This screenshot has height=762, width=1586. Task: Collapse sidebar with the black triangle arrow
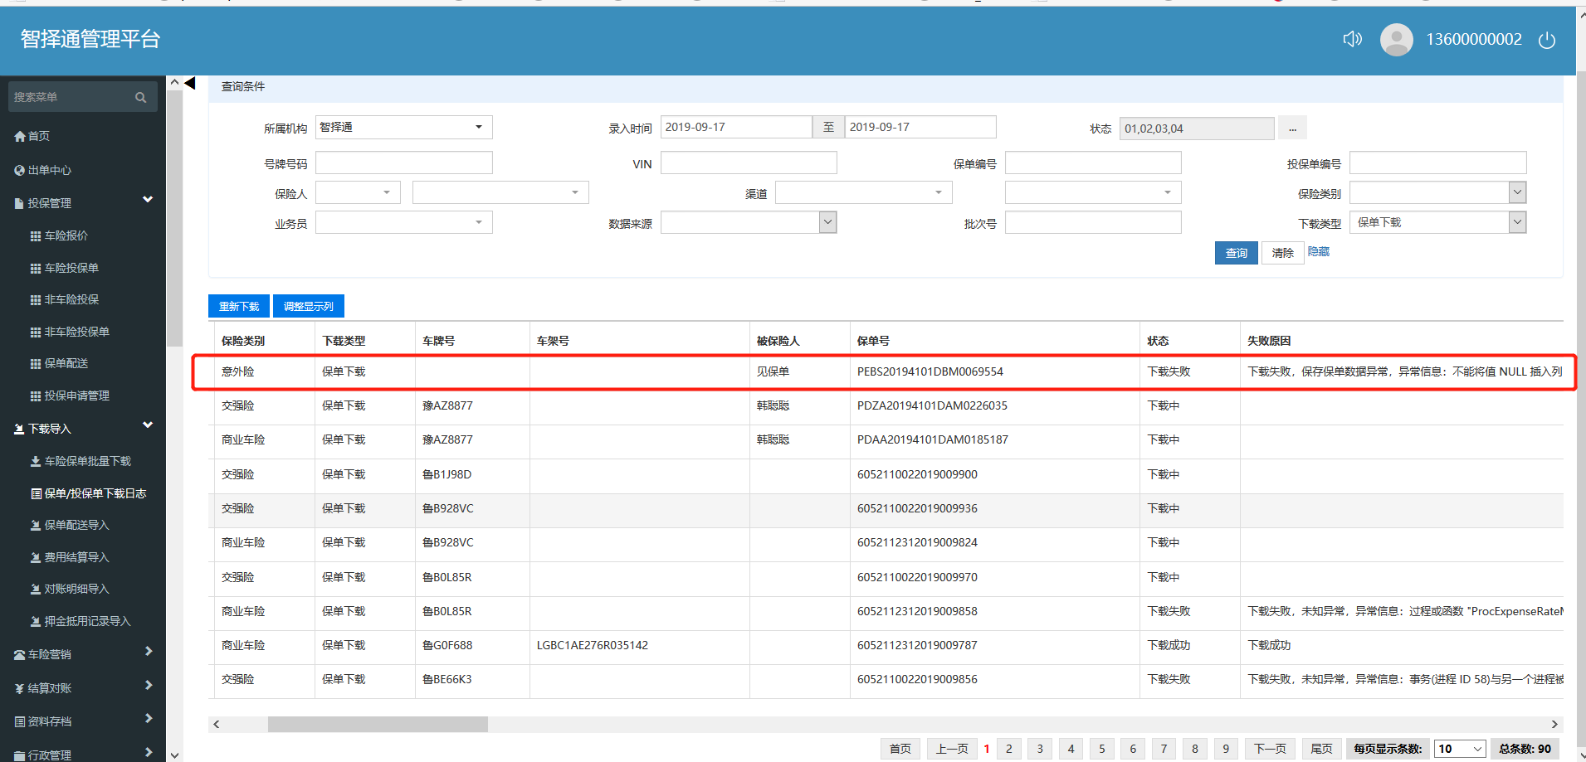(x=190, y=83)
